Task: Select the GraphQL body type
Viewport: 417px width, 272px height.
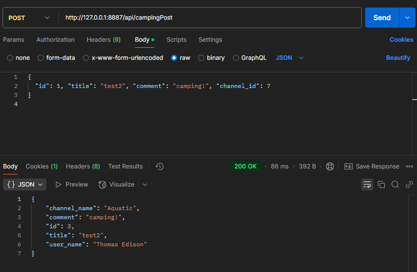Action: pos(249,58)
